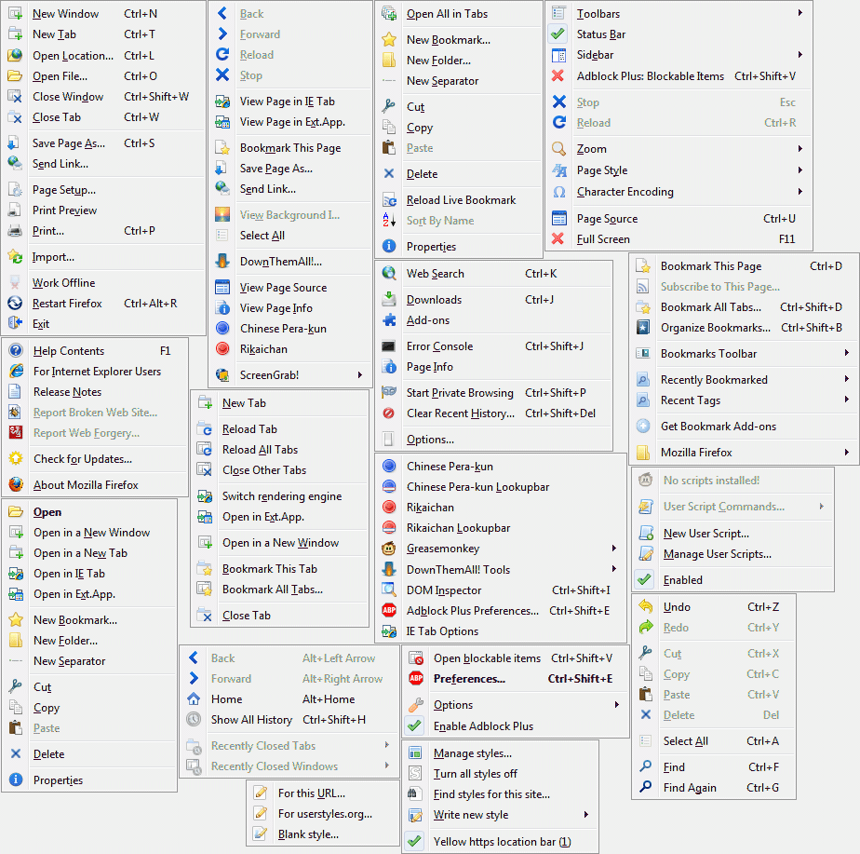Click Select All in the Edit menu
This screenshot has width=860, height=854.
[714, 741]
